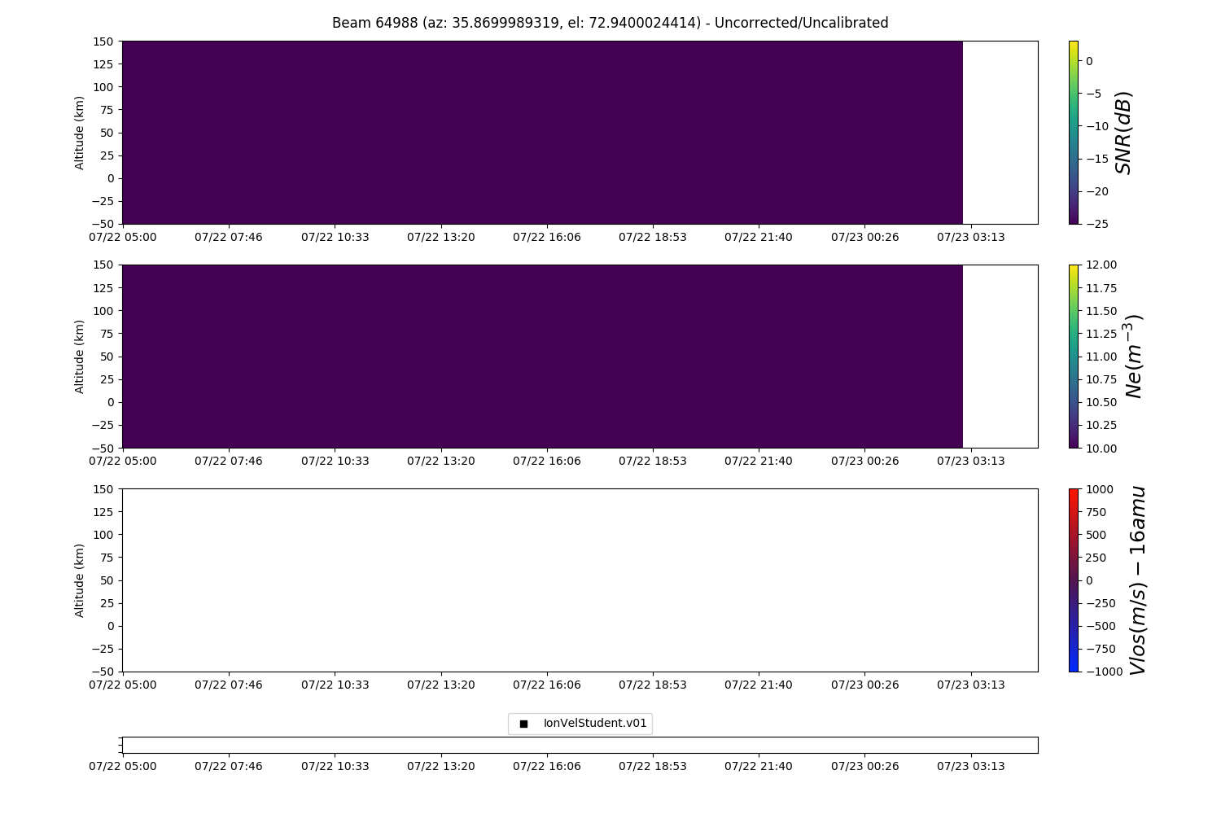The image size is (1221, 814).
Task: Click the 07/22 13:20 tick under SNR panel
Action: (x=441, y=237)
